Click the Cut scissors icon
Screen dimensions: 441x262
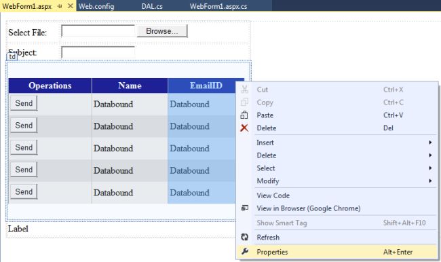pos(244,90)
